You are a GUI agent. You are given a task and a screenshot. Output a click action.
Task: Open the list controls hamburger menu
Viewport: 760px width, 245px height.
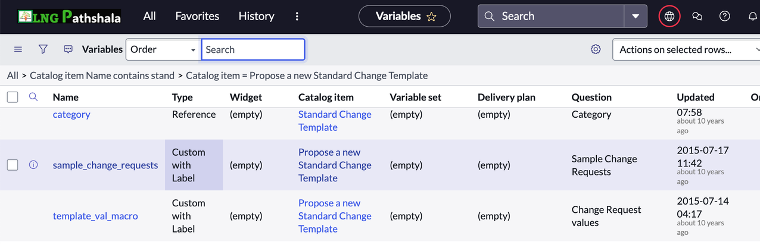[18, 49]
